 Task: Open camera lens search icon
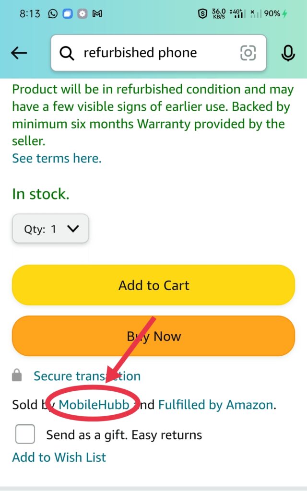coord(248,53)
